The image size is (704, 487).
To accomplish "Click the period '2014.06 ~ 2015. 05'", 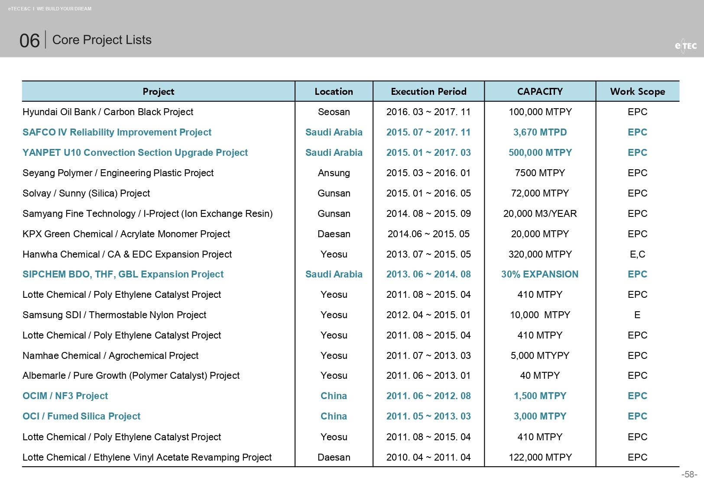I will click(428, 234).
